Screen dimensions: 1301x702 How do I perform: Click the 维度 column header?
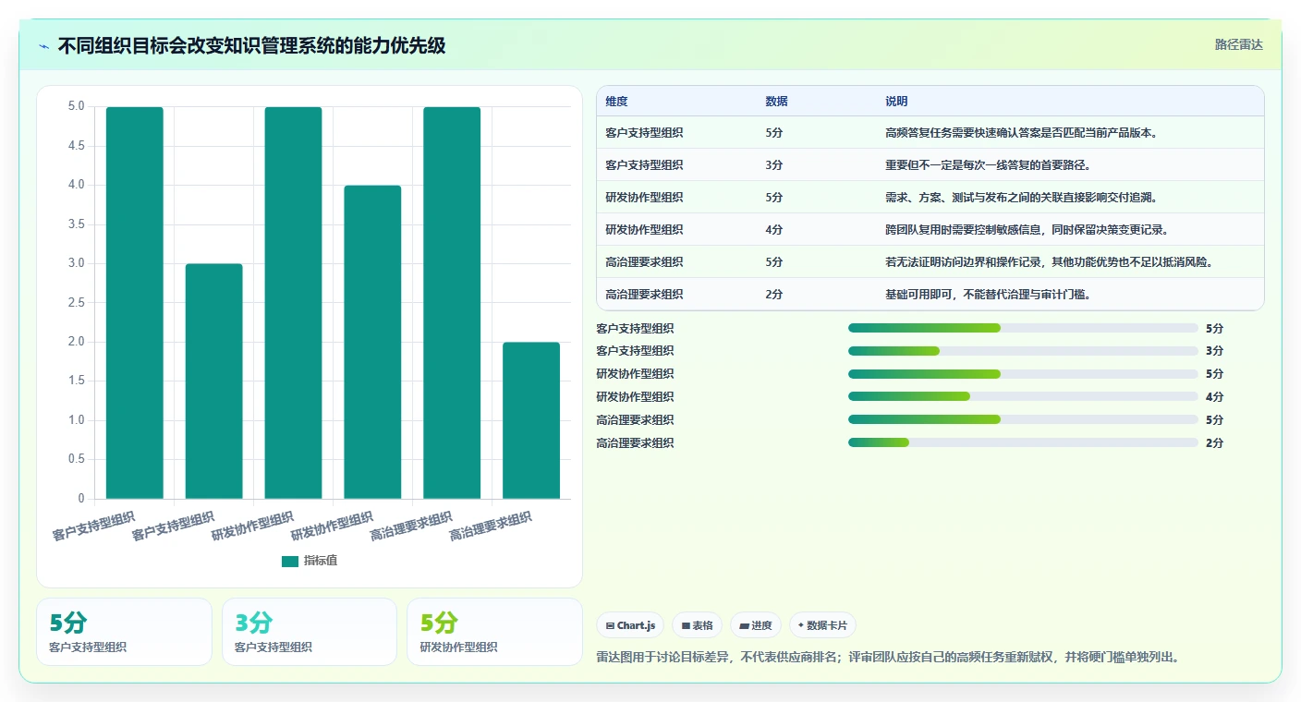click(x=616, y=102)
